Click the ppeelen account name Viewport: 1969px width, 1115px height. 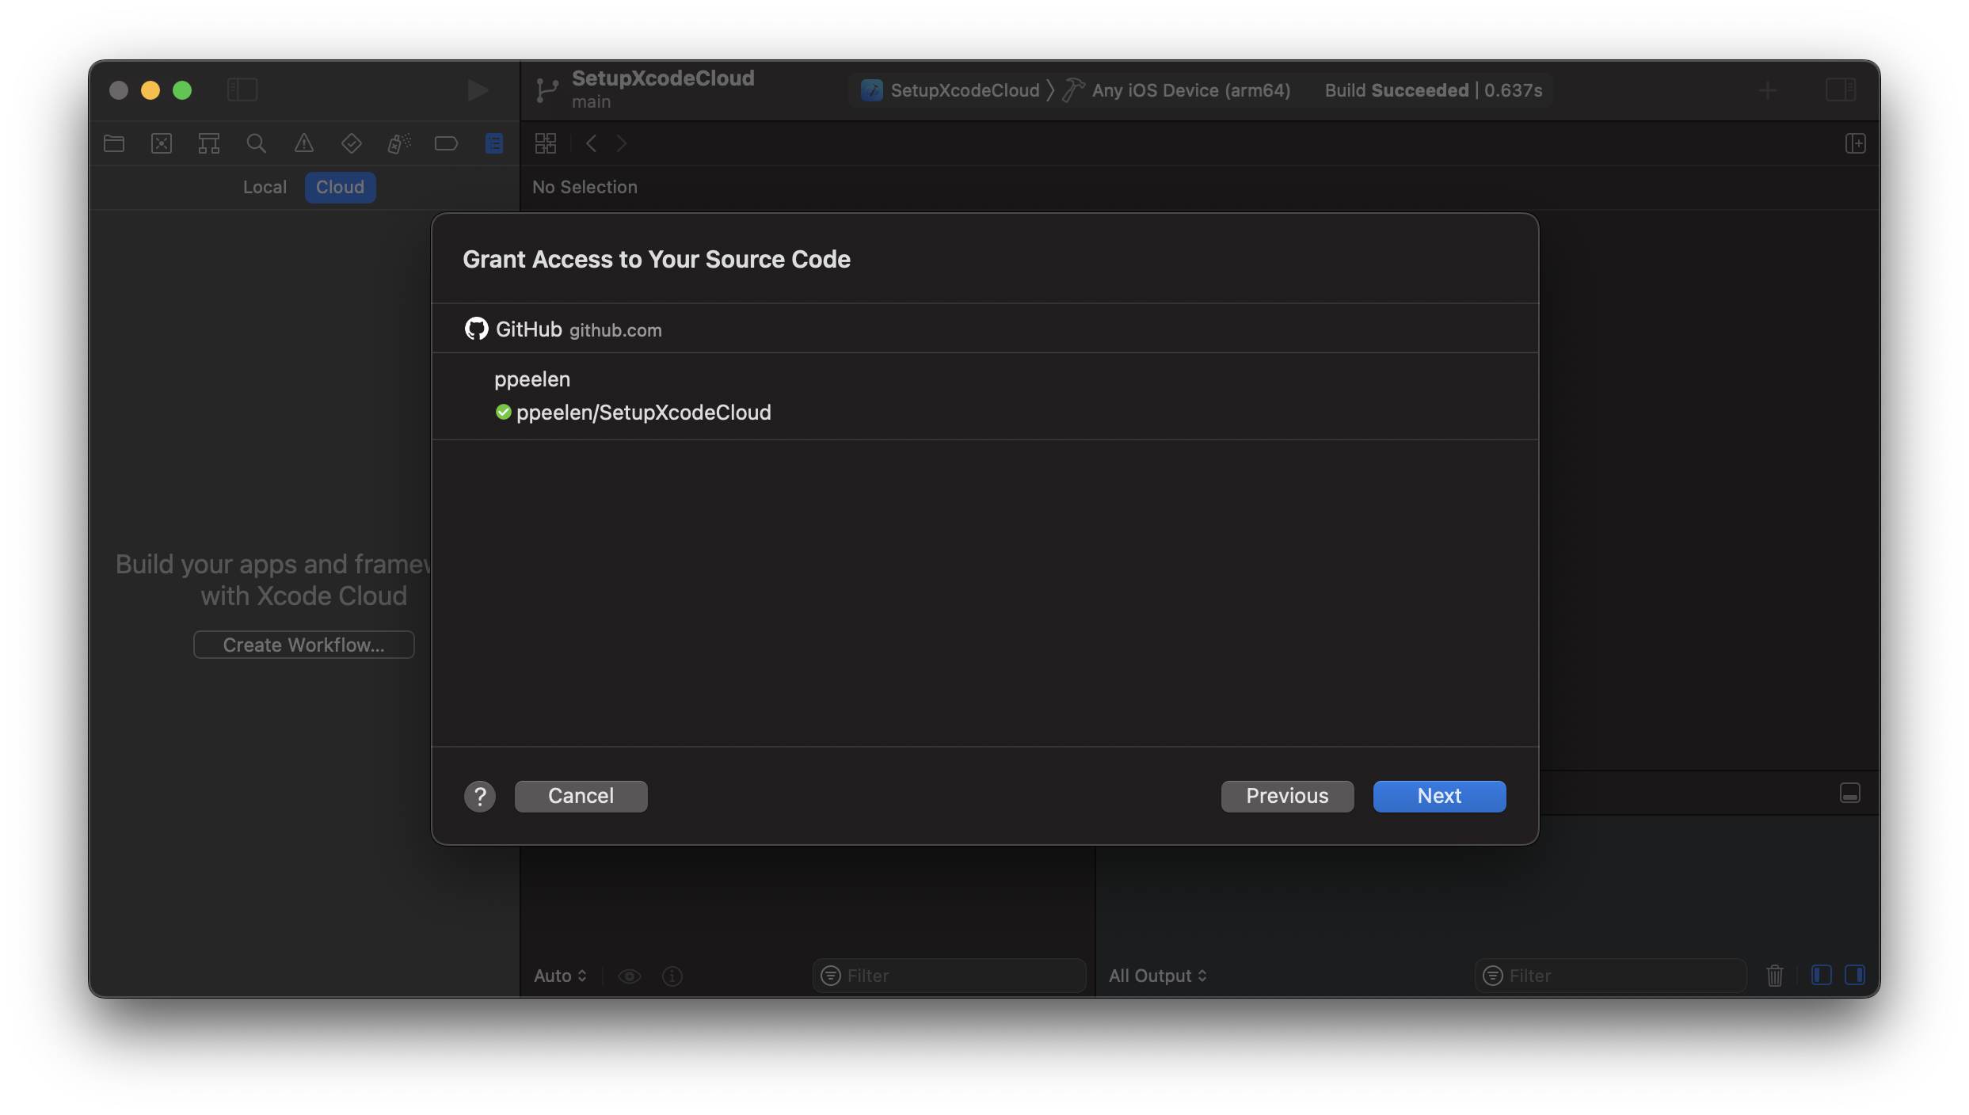(532, 379)
